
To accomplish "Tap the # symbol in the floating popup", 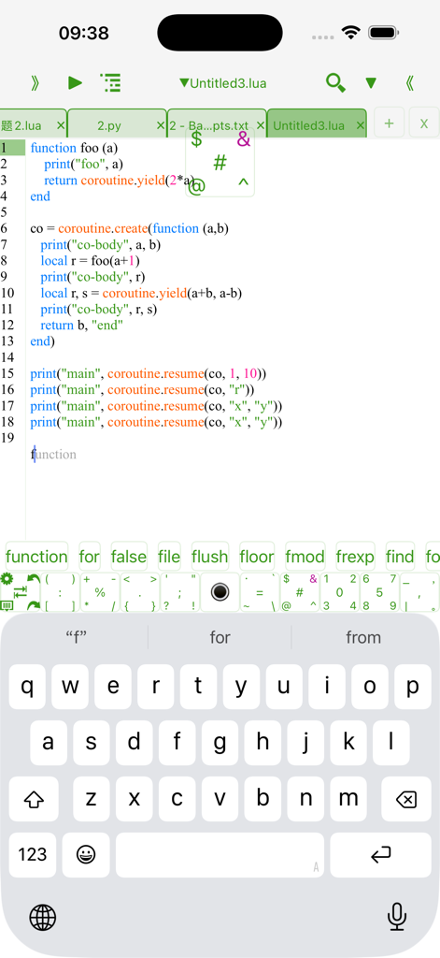I will click(220, 163).
